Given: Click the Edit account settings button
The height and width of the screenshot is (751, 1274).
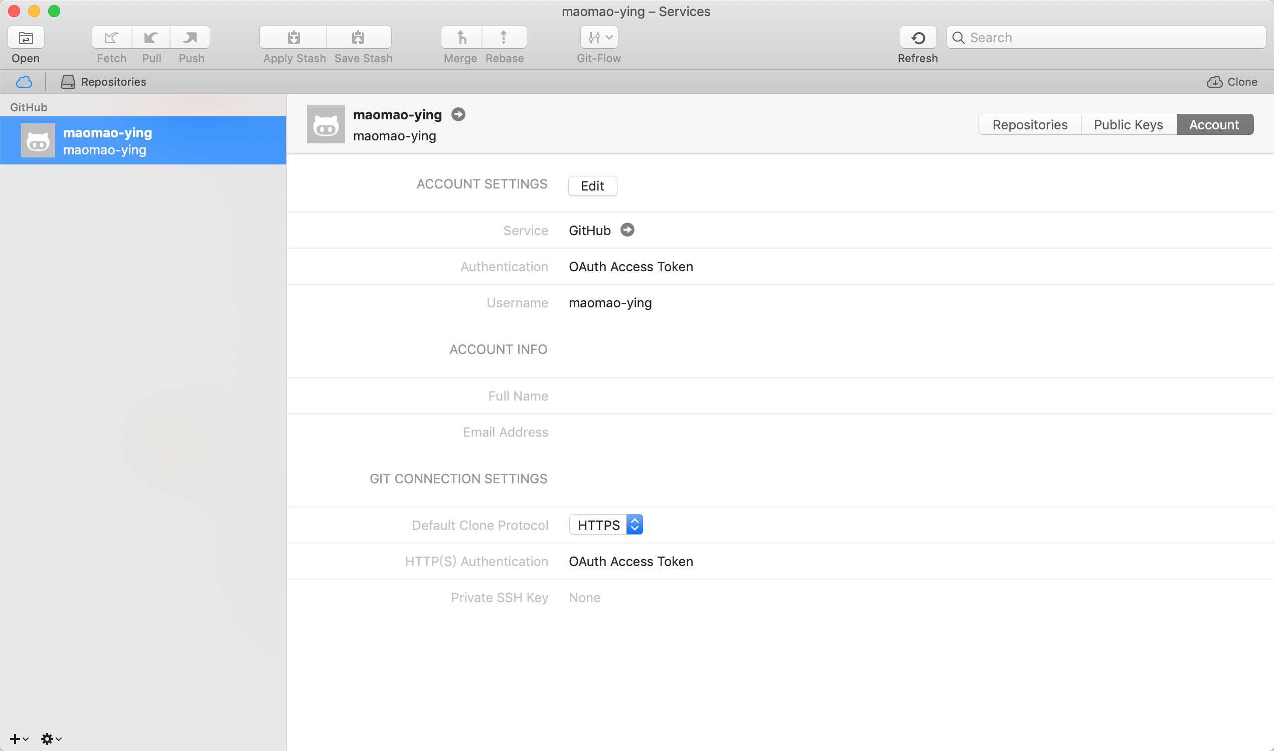Looking at the screenshot, I should (592, 185).
